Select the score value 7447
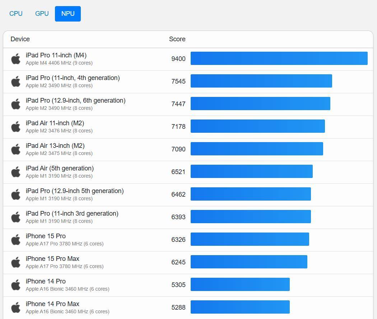This screenshot has height=319, width=377. [x=178, y=104]
